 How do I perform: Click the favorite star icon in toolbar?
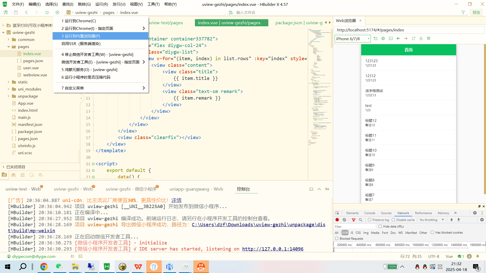click(x=47, y=12)
